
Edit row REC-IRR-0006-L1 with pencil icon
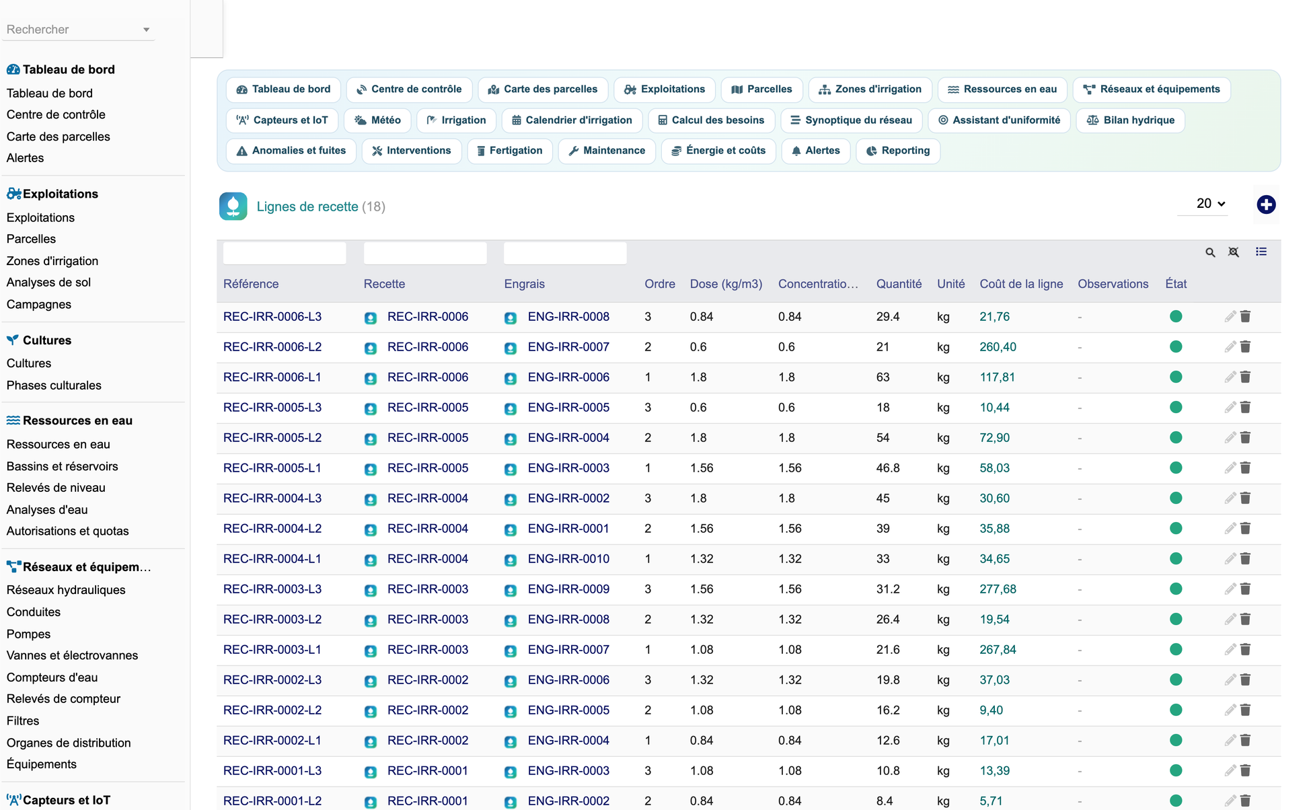click(x=1230, y=377)
